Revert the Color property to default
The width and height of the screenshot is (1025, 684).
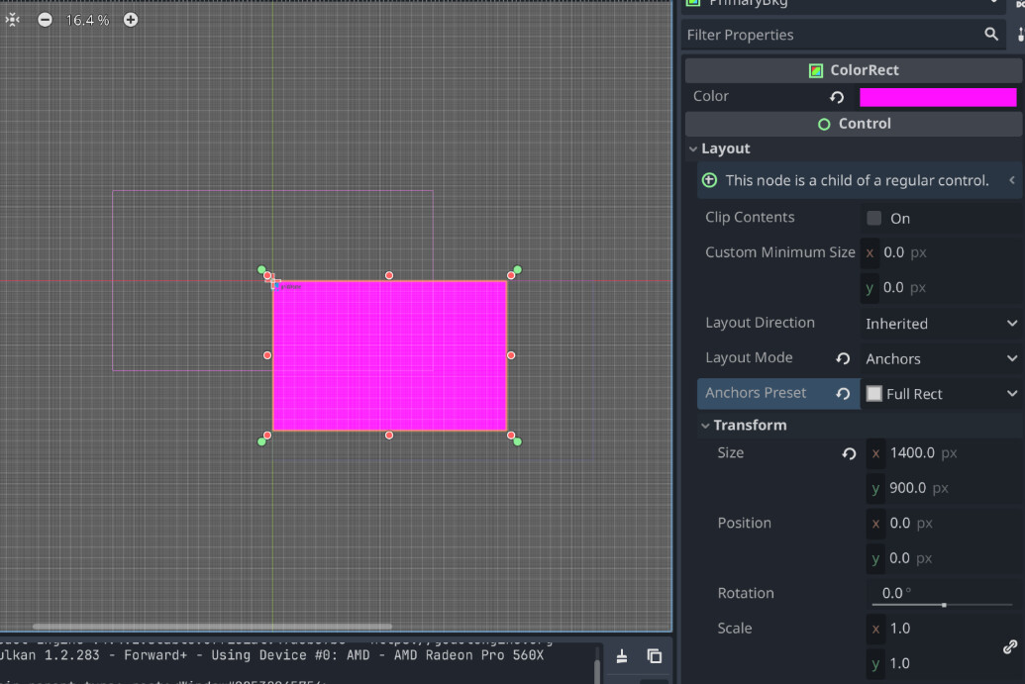tap(837, 97)
